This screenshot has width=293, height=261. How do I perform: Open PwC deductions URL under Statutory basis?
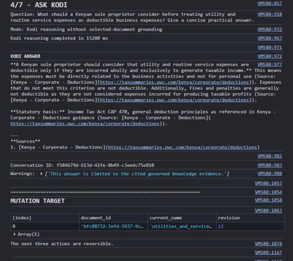click(x=85, y=124)
